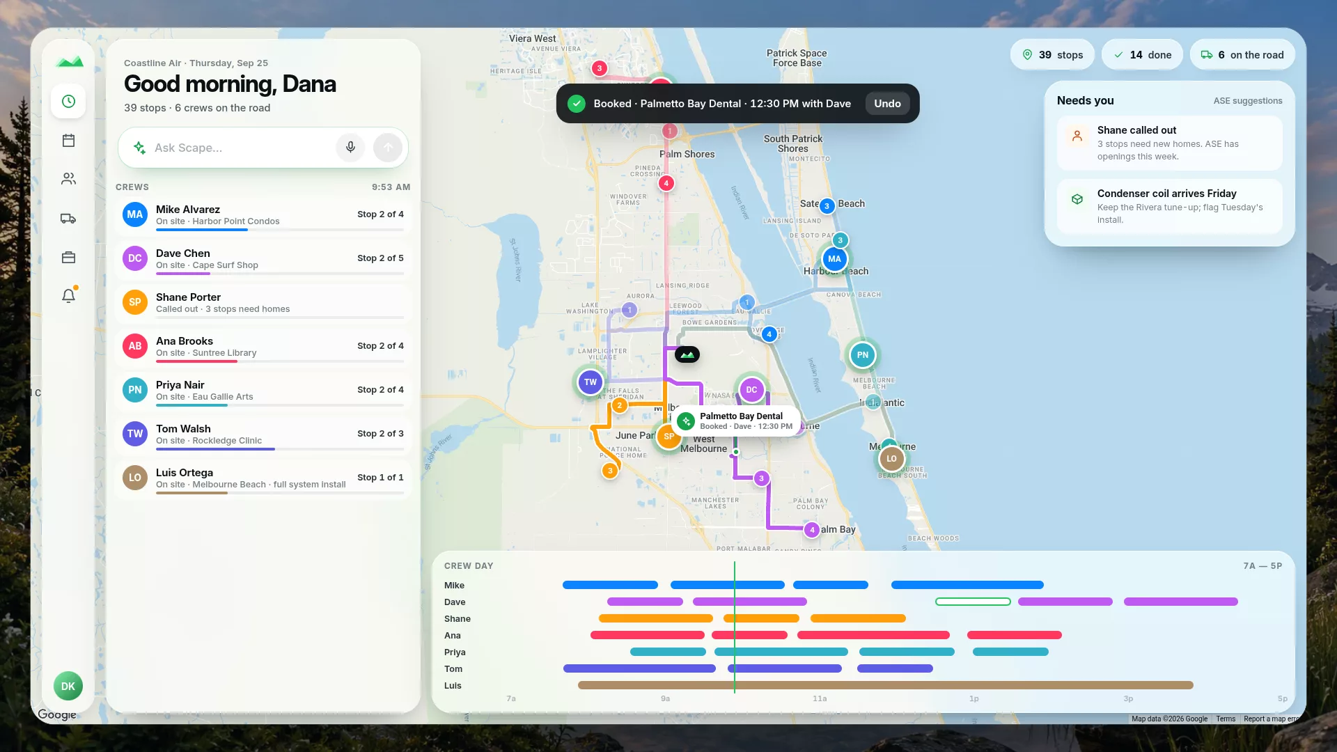
Task: Select Dave Chen crew row
Action: pos(263,259)
